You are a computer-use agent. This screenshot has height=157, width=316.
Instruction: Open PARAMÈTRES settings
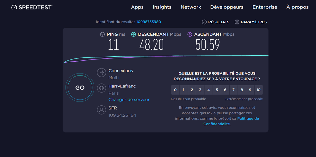pyautogui.click(x=254, y=22)
